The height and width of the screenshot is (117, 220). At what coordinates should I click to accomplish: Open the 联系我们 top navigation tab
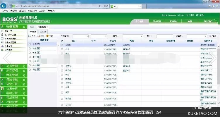(208, 22)
